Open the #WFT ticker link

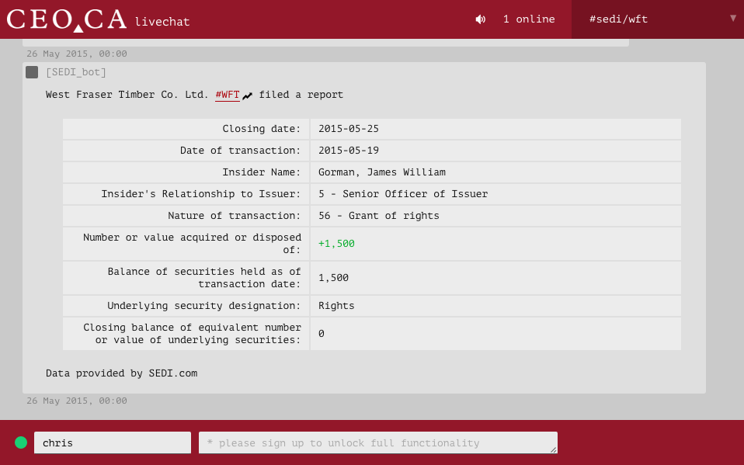[x=228, y=95]
